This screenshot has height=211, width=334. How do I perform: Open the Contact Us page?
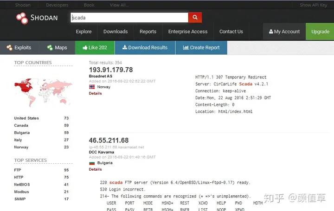tap(231, 32)
